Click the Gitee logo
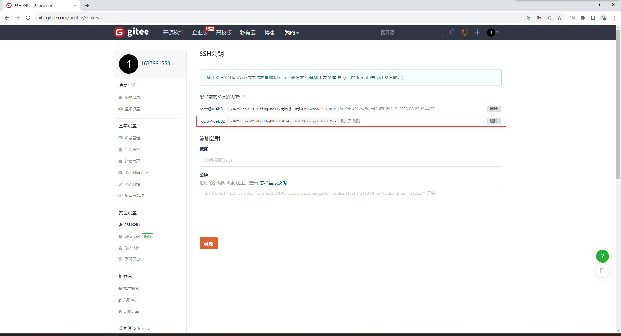The width and height of the screenshot is (621, 336). click(x=132, y=32)
